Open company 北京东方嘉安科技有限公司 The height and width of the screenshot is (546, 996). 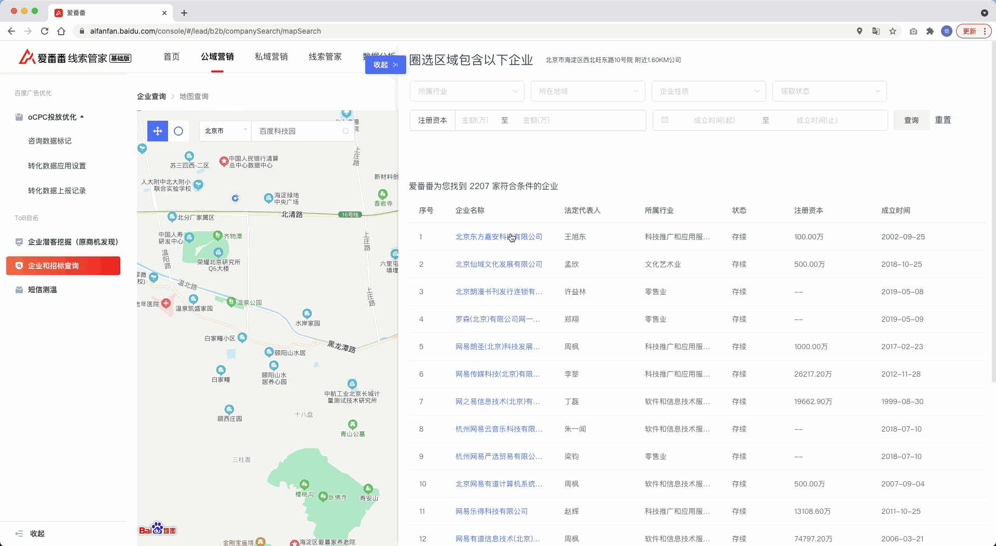[x=499, y=237]
